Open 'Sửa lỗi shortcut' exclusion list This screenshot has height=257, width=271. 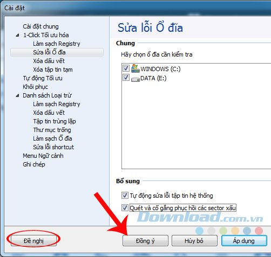pos(53,147)
